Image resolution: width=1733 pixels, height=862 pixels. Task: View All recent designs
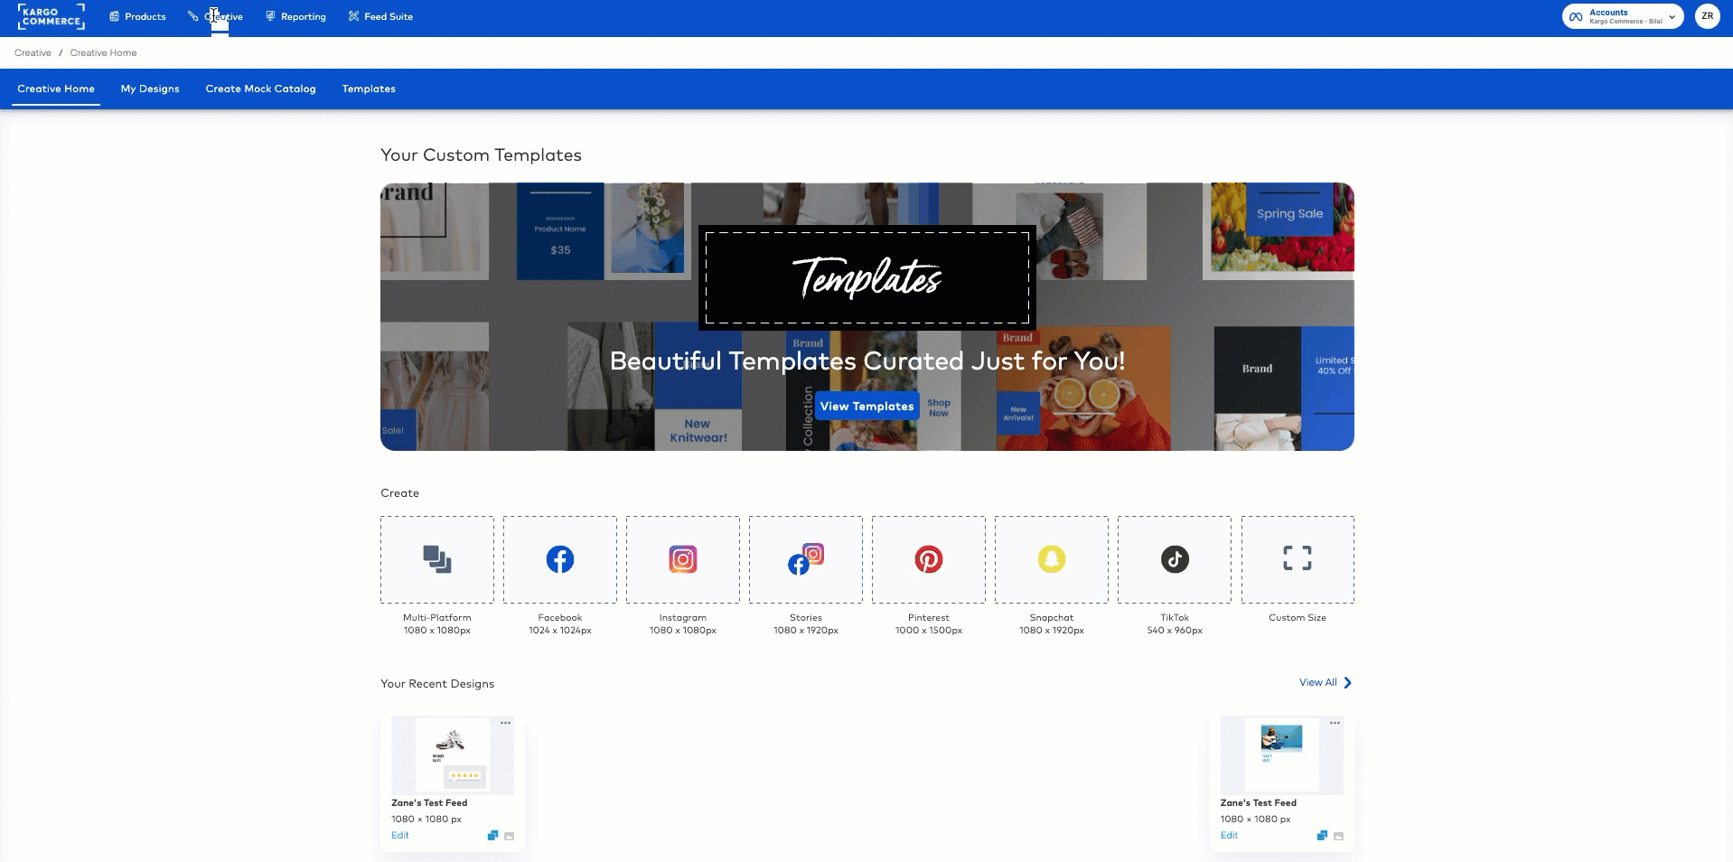pos(1318,682)
